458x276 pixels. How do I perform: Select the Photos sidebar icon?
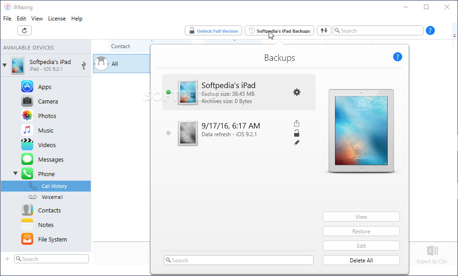coord(27,116)
